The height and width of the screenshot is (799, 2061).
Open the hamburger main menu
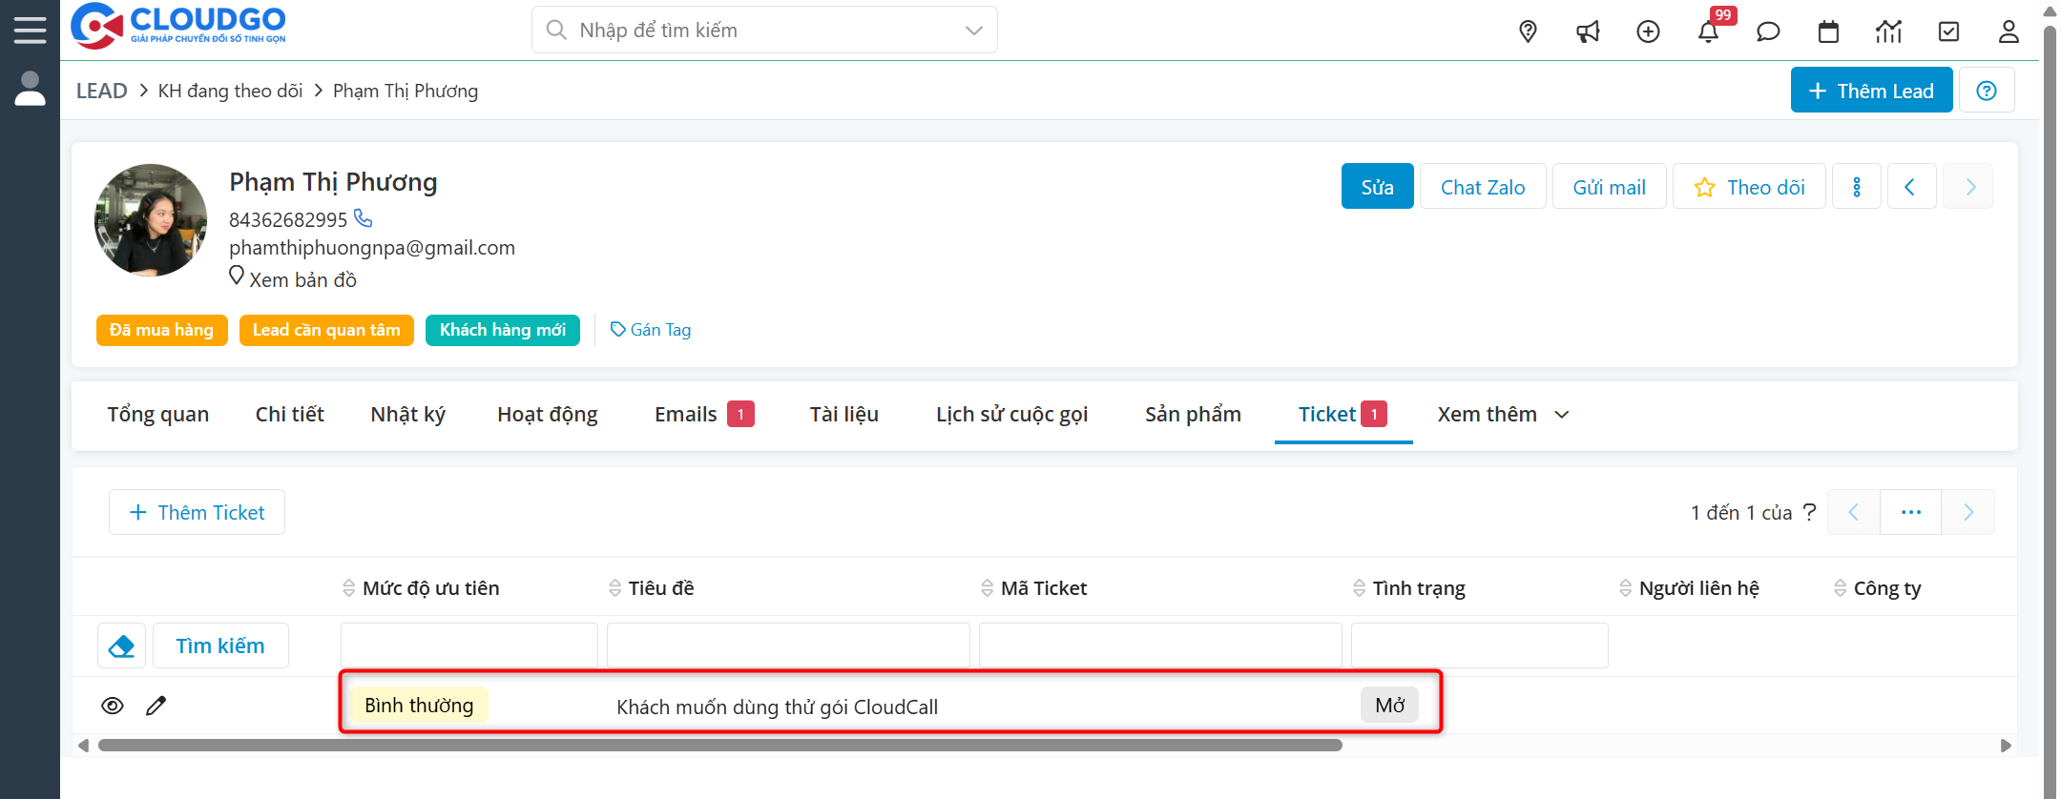click(30, 30)
